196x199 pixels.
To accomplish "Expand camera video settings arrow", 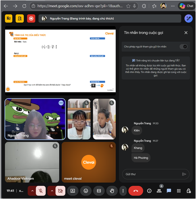I will [52, 191].
